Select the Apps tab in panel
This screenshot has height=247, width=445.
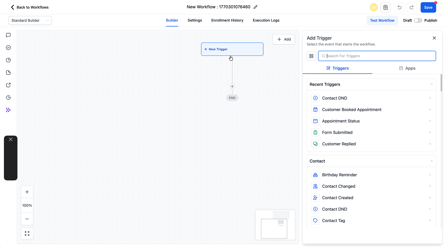point(407,68)
